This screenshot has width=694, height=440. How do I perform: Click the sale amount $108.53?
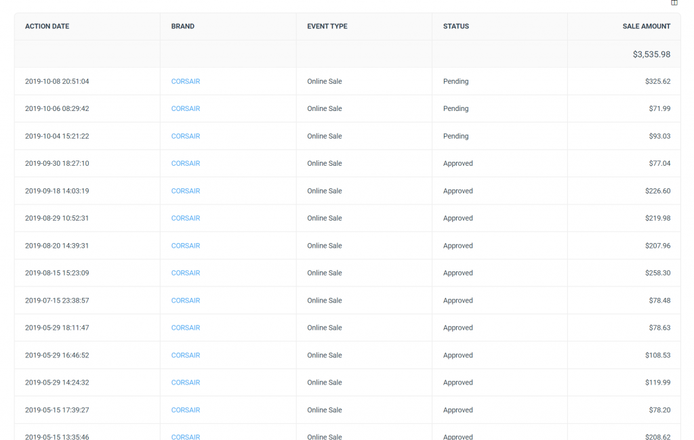click(657, 355)
